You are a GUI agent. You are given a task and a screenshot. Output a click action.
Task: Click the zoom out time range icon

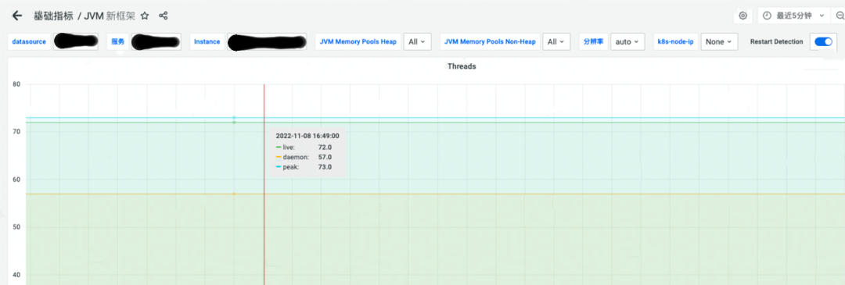840,16
